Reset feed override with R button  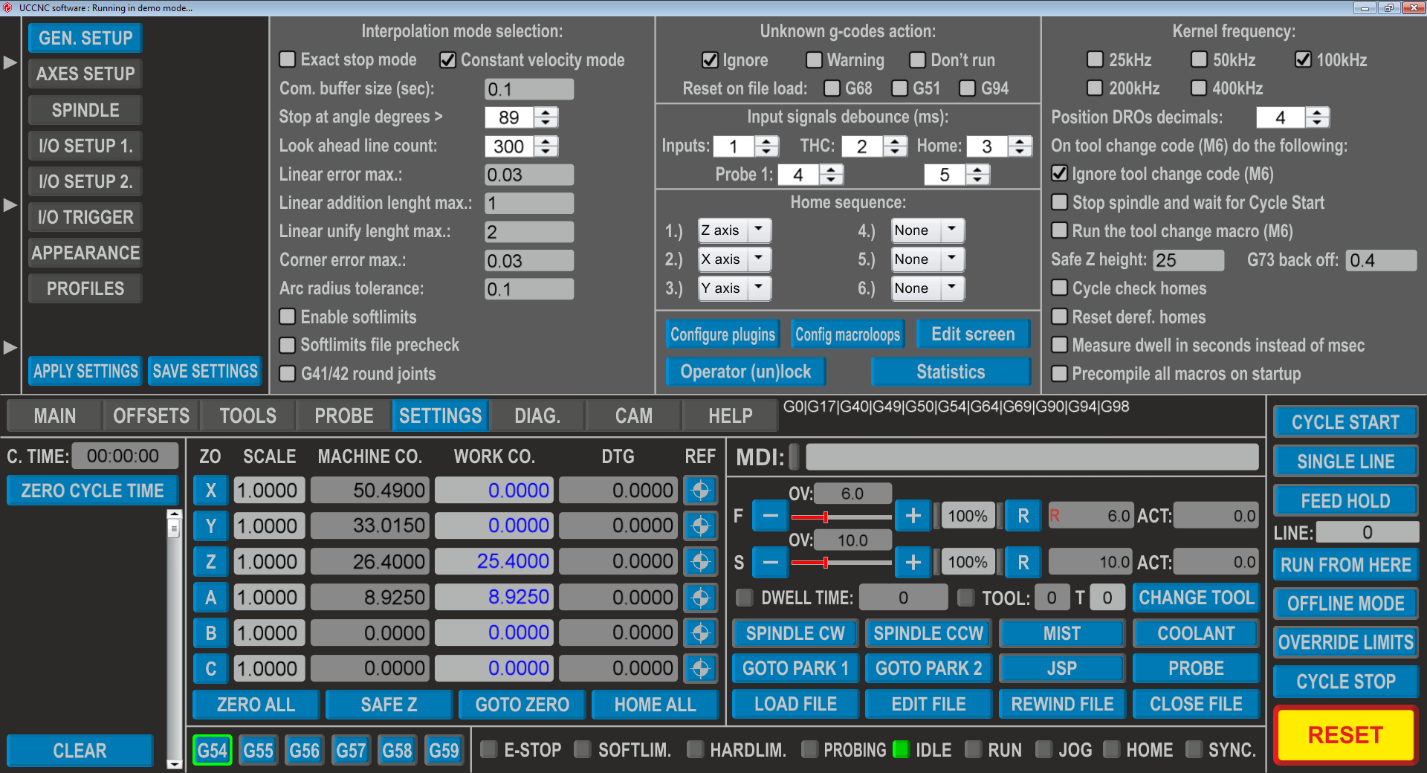[1023, 516]
